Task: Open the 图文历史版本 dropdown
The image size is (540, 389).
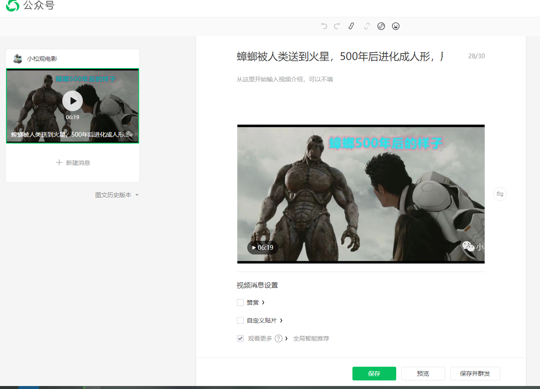Action: pyautogui.click(x=117, y=195)
